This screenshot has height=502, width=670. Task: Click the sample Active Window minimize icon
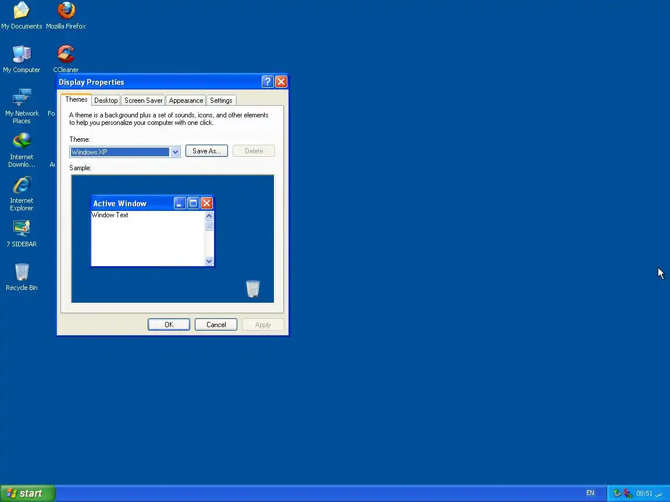point(180,203)
